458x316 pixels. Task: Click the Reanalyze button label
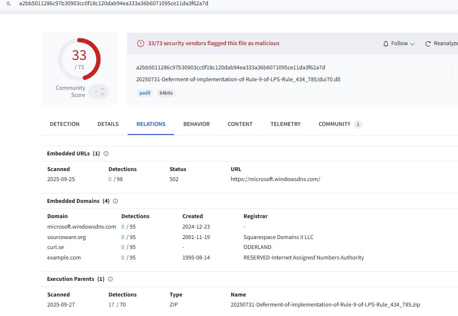point(446,43)
